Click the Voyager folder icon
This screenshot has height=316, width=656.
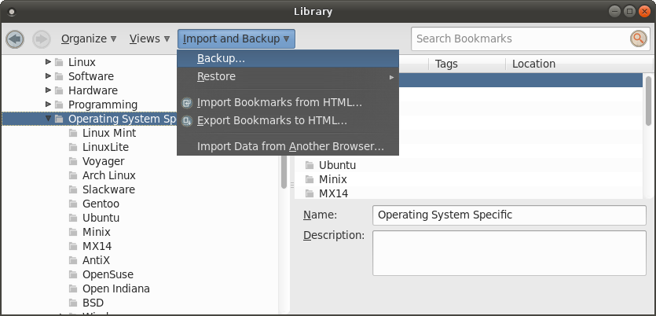point(73,161)
